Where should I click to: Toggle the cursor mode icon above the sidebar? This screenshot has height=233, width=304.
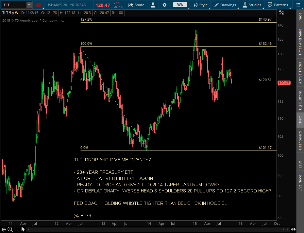point(280,13)
